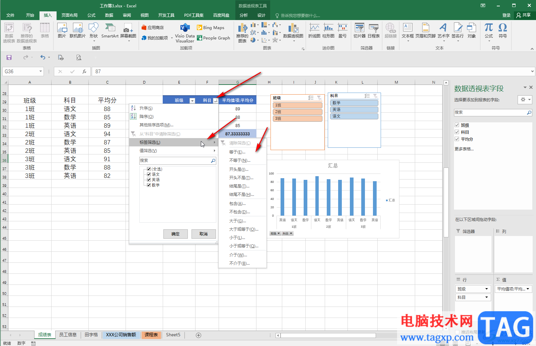The height and width of the screenshot is (346, 536).
Task: Uncheck the (全选) filter checkbox
Action: (149, 169)
